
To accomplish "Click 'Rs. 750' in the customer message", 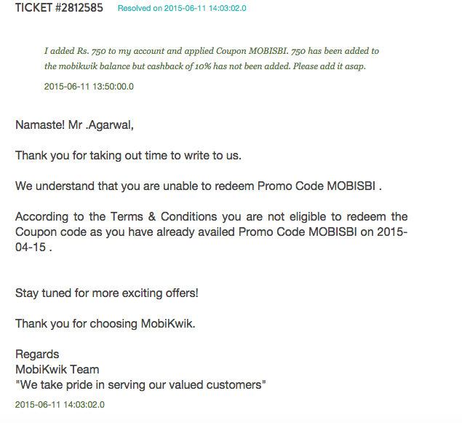I will pyautogui.click(x=91, y=51).
